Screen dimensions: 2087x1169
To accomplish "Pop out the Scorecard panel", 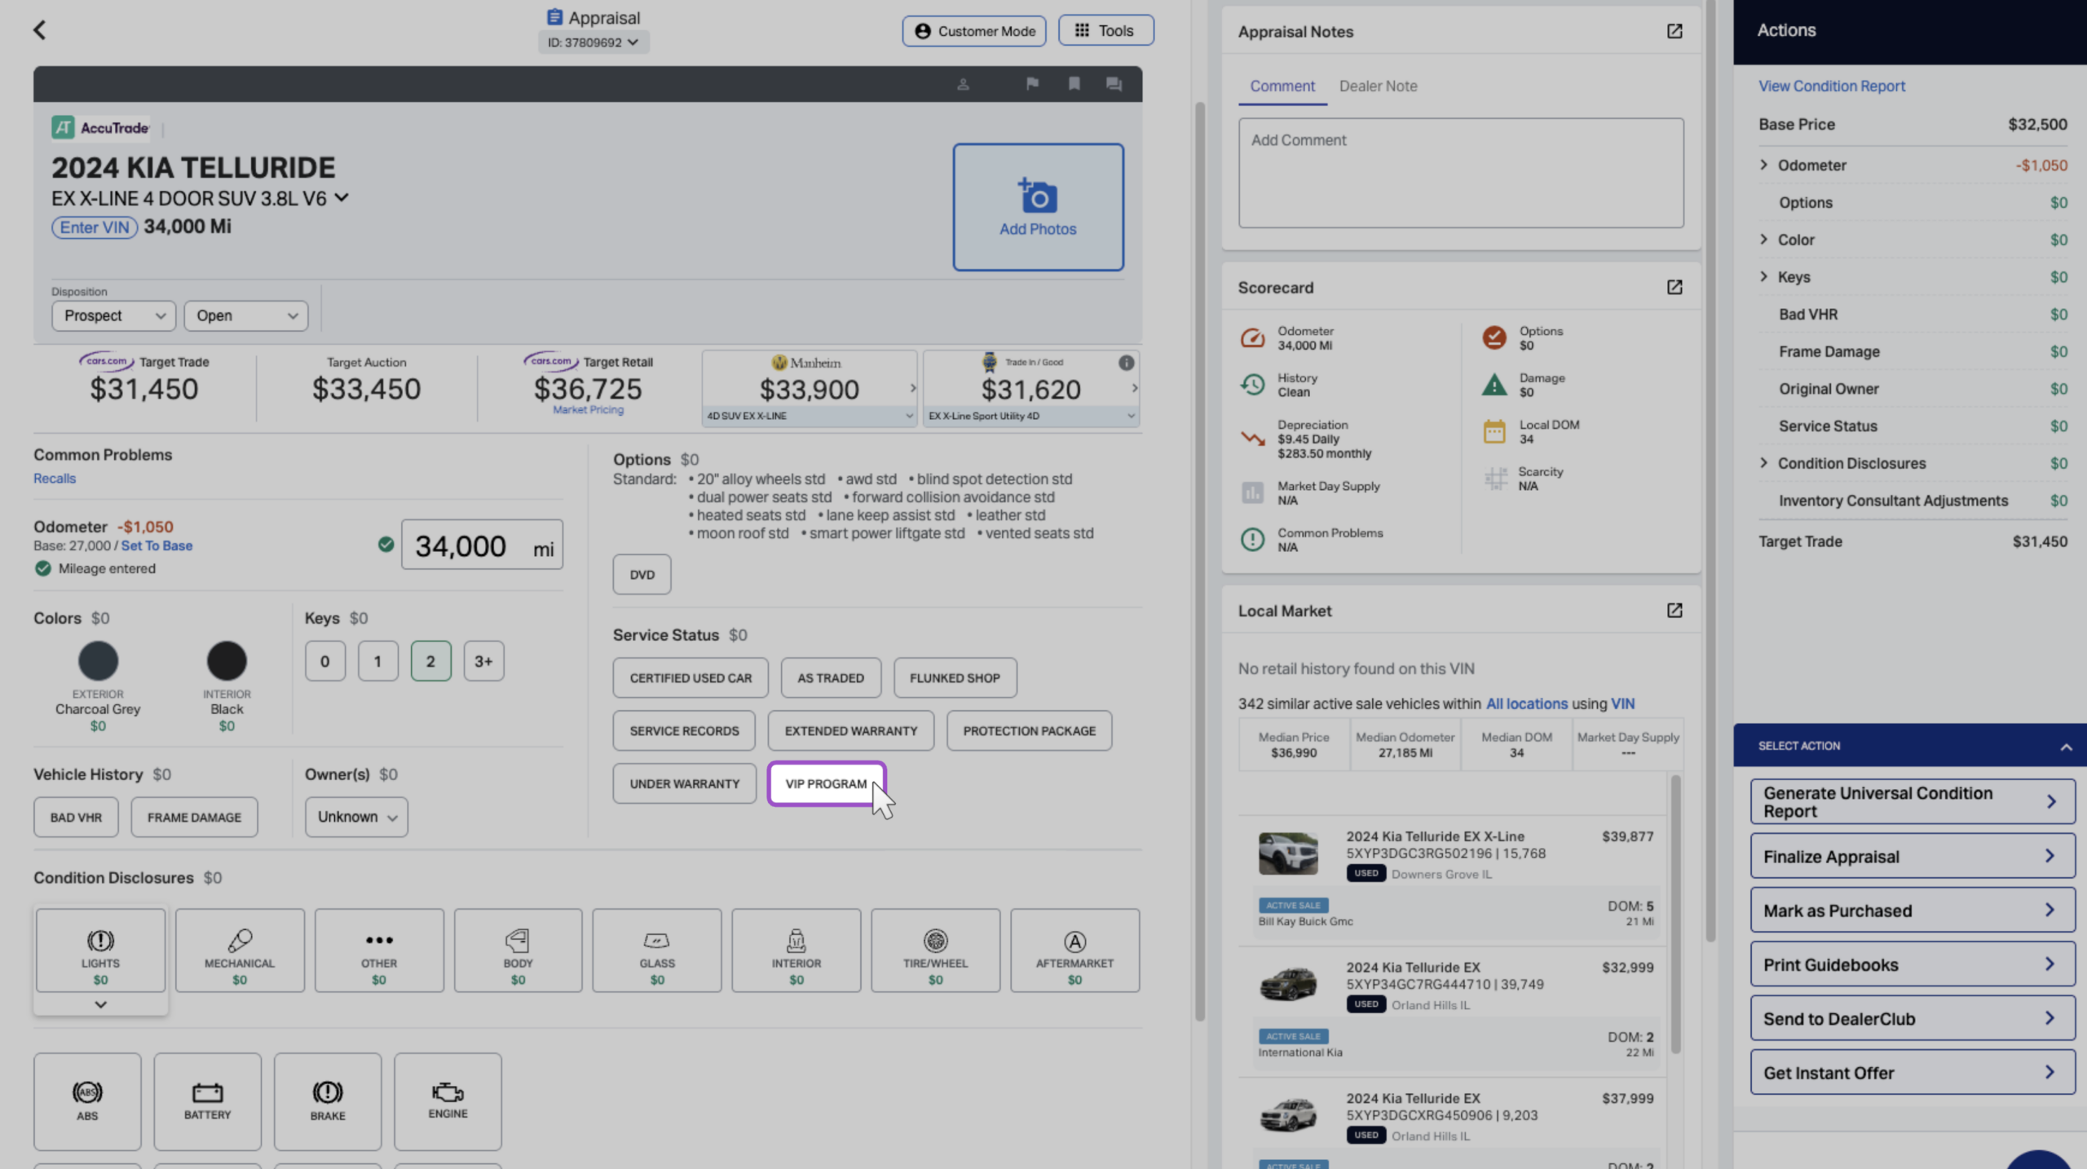I will coord(1674,287).
